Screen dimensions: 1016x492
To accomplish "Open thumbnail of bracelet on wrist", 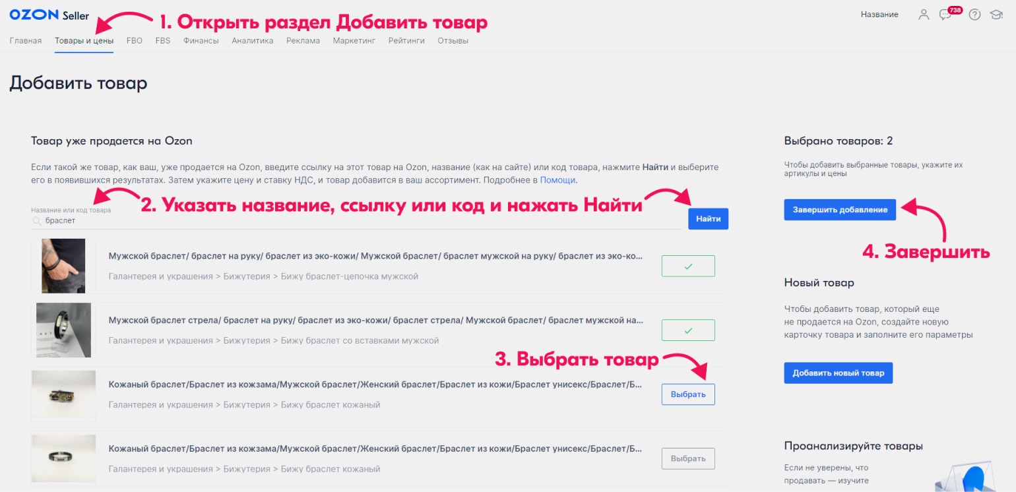I will 63,266.
